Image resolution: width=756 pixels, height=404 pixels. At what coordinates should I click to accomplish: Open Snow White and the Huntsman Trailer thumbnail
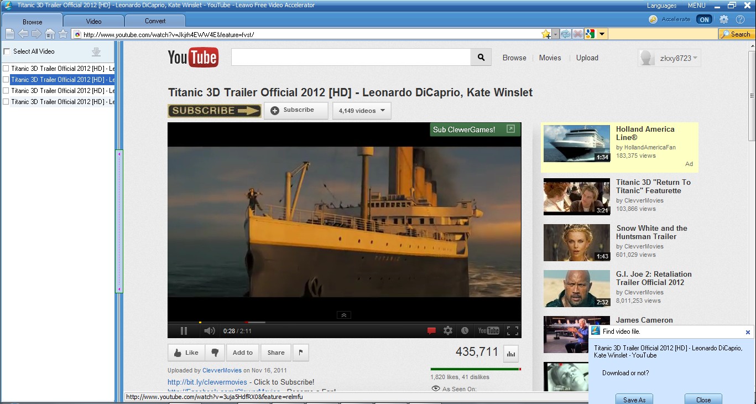point(577,242)
